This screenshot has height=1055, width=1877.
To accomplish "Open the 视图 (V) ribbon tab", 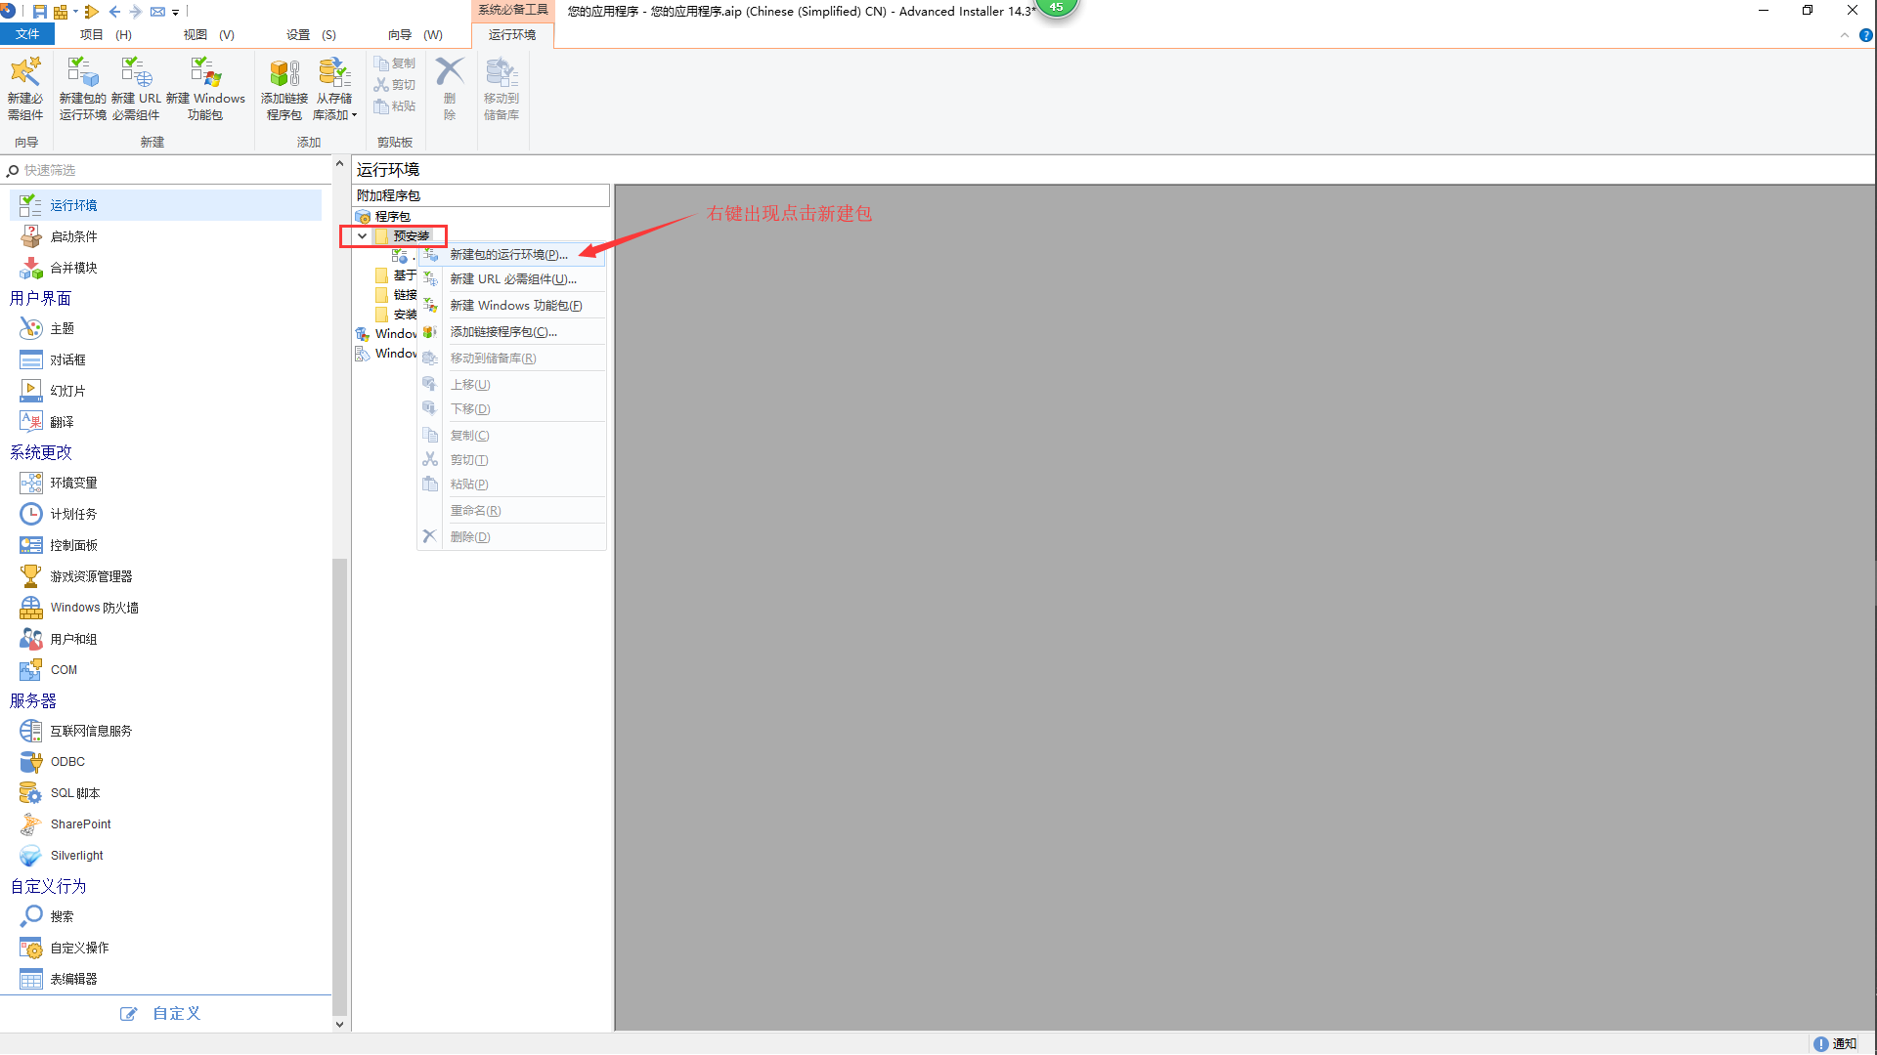I will click(209, 34).
